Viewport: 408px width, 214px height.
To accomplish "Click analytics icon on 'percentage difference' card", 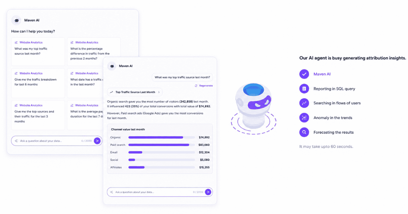I will [72, 42].
